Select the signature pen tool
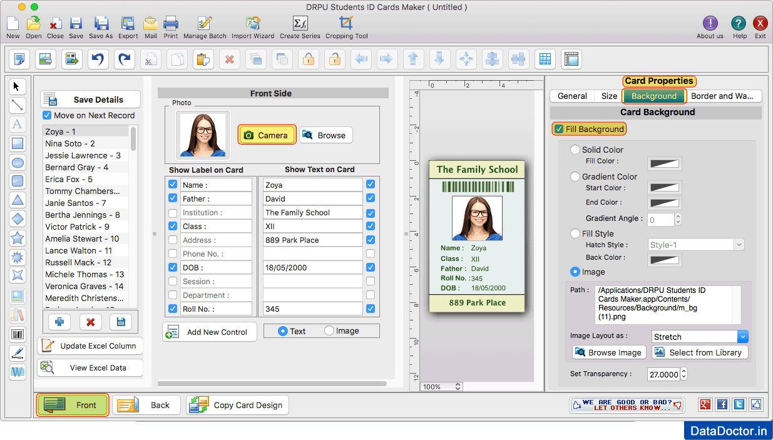The width and height of the screenshot is (773, 440). (x=18, y=353)
